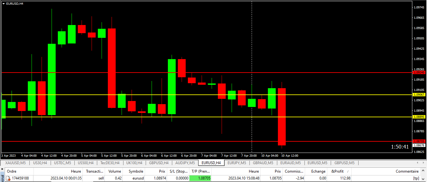Image resolution: width=427 pixels, height=182 pixels.
Task: Open the US30,H4 chart tab
Action: pyautogui.click(x=40, y=163)
